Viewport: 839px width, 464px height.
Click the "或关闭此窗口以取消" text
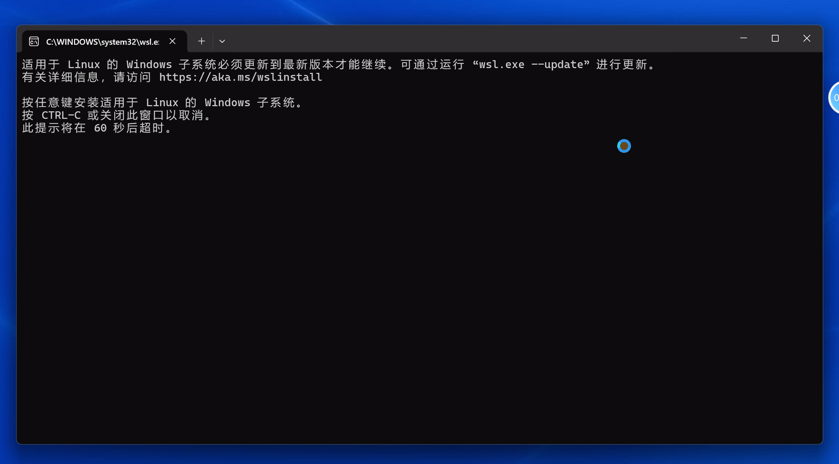click(x=145, y=115)
